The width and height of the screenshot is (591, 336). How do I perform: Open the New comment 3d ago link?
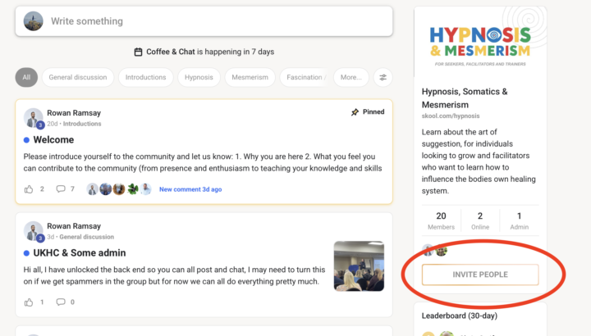point(190,189)
